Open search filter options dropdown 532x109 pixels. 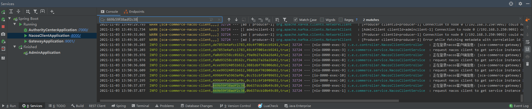[x=285, y=20]
